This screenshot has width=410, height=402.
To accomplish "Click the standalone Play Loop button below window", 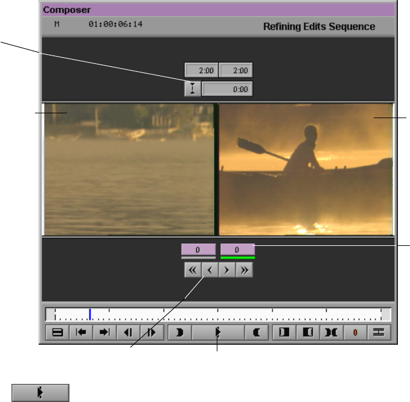I will pos(40,392).
